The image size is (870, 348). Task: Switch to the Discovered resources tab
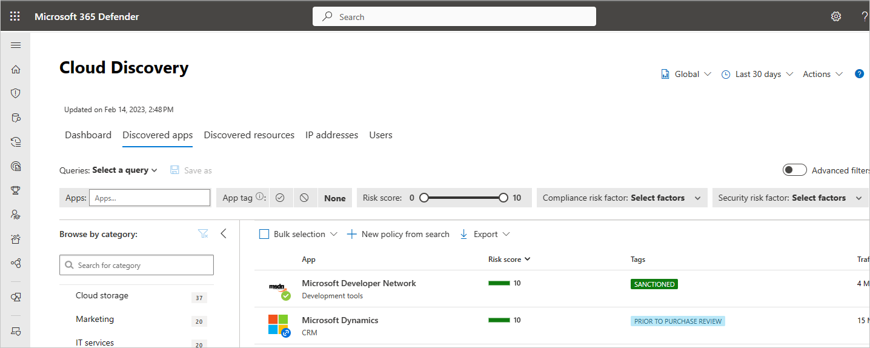pyautogui.click(x=249, y=135)
